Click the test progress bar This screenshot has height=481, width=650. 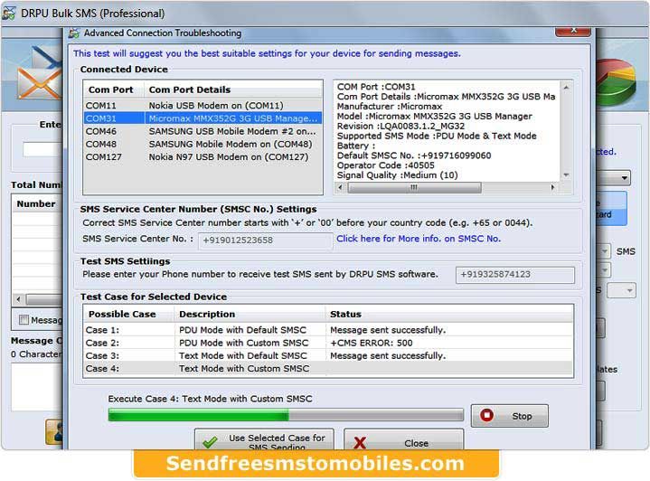pyautogui.click(x=285, y=415)
